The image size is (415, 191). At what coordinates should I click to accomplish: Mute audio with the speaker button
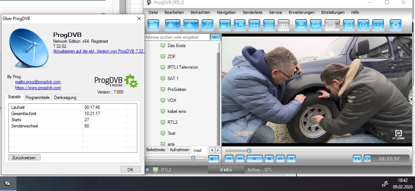pos(213,158)
